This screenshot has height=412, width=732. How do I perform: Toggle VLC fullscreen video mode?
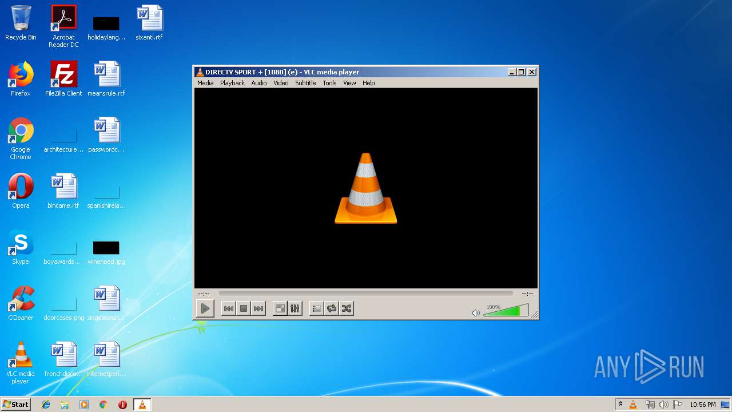pos(280,308)
